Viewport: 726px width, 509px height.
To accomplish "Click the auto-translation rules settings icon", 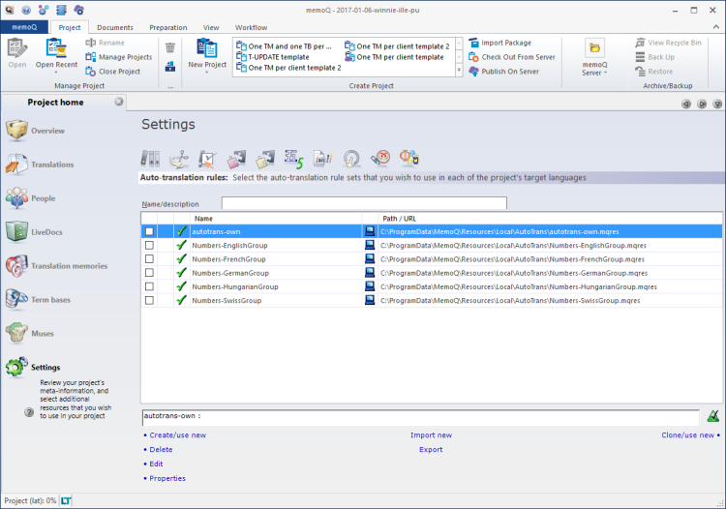I will [x=294, y=159].
